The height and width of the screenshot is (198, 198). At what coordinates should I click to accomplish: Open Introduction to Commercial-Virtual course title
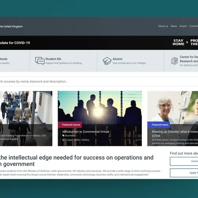click(x=85, y=132)
